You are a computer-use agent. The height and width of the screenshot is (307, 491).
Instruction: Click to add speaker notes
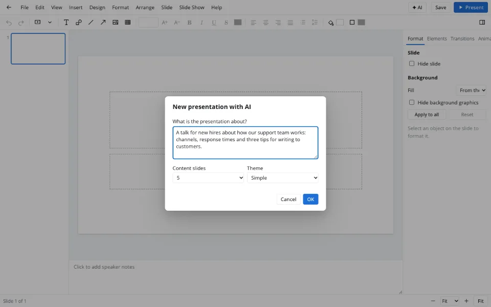pyautogui.click(x=235, y=277)
